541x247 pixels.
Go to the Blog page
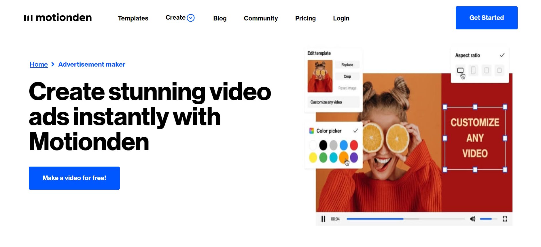[220, 18]
